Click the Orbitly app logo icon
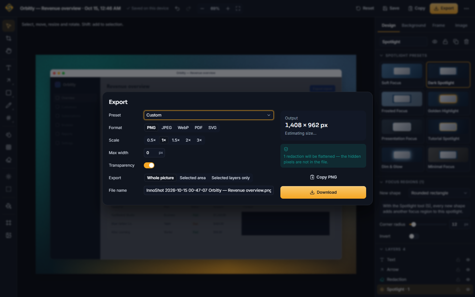475x297 pixels. coord(9,8)
